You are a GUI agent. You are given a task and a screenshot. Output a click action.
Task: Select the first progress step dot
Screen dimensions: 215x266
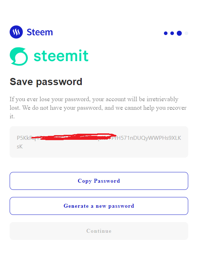pyautogui.click(x=166, y=33)
